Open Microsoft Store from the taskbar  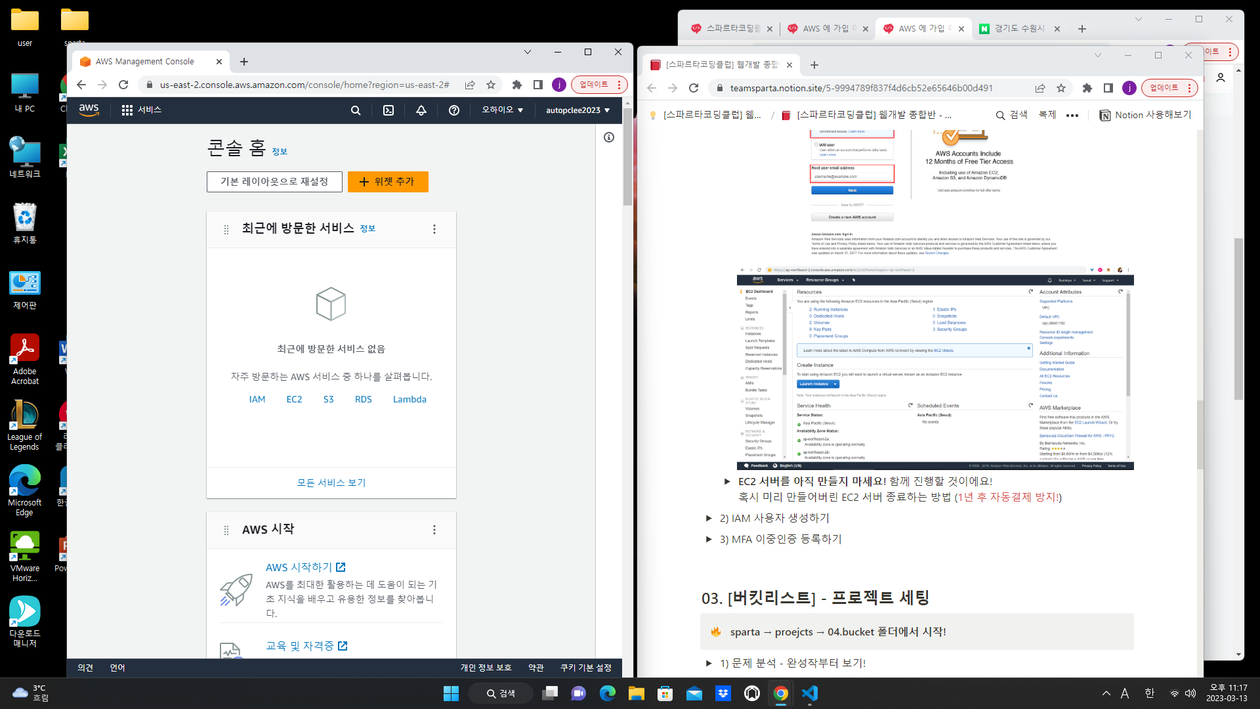(x=665, y=693)
